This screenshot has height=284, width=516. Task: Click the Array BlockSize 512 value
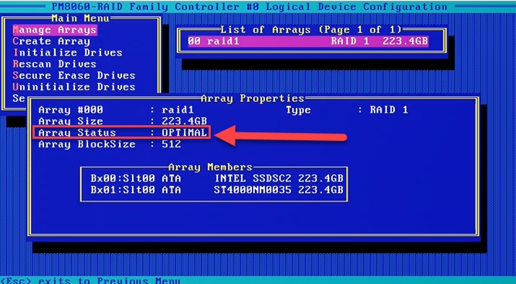point(171,144)
